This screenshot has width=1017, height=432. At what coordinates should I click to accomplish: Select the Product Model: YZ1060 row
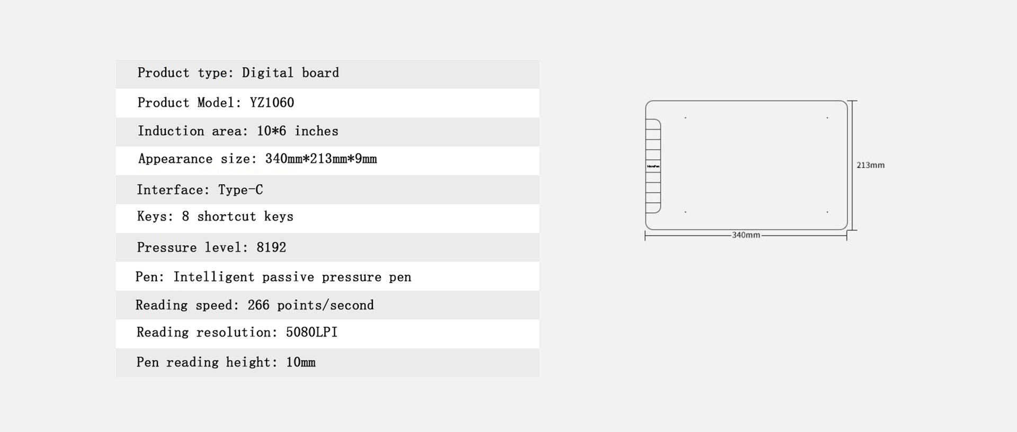(327, 103)
